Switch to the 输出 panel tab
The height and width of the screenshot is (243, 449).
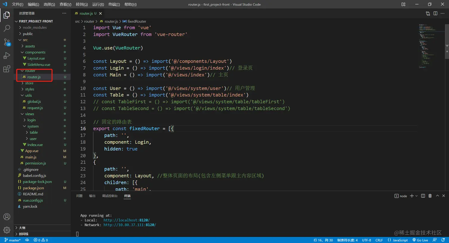(92, 196)
